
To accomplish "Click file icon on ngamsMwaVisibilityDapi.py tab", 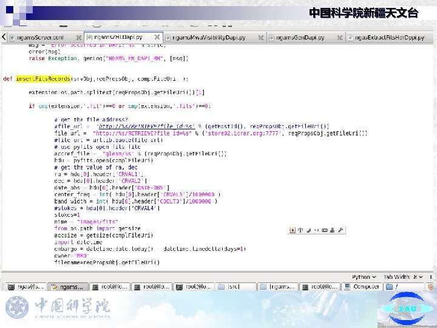I will coord(168,38).
